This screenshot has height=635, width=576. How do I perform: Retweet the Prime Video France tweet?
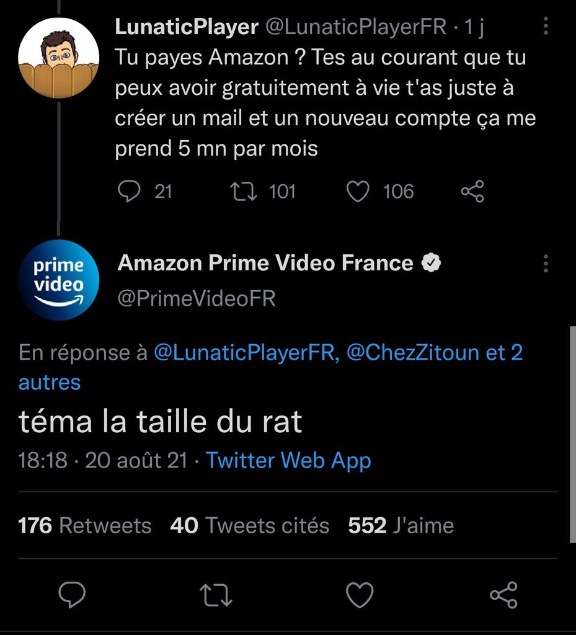tap(217, 595)
